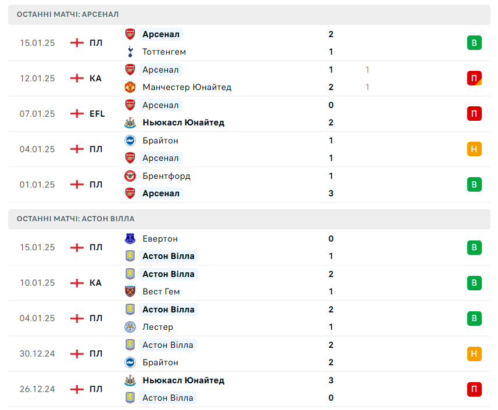Click the 'Останні матчі: Арсенал' section header
This screenshot has height=410, width=498.
coord(68,14)
